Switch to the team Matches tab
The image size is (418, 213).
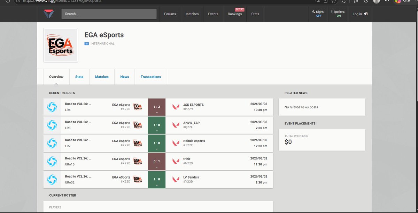point(102,77)
